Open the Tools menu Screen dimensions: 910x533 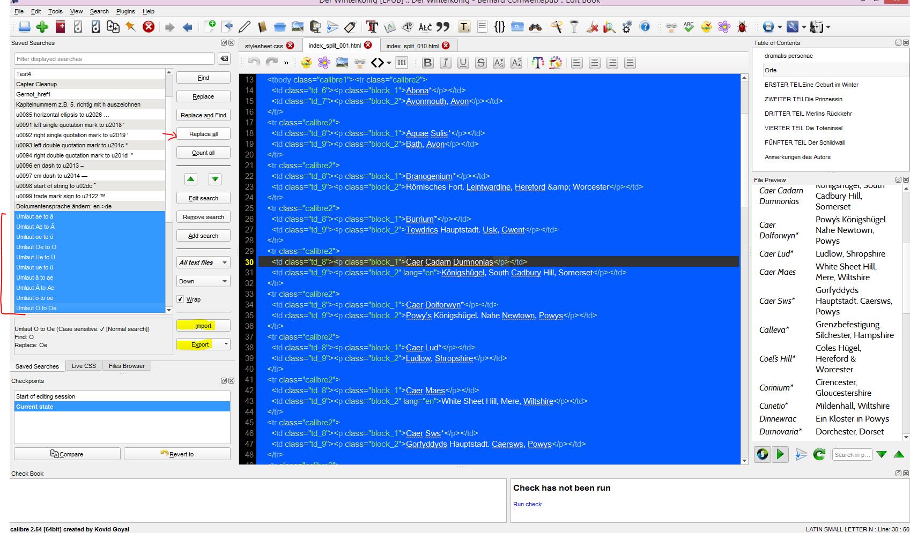tap(55, 11)
